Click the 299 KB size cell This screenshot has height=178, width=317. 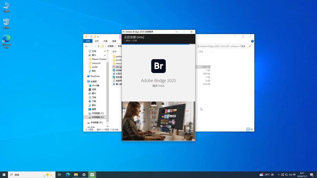(x=206, y=74)
